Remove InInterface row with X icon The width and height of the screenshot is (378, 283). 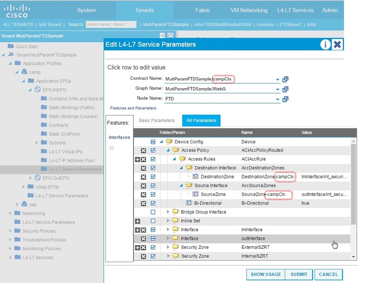point(143,230)
